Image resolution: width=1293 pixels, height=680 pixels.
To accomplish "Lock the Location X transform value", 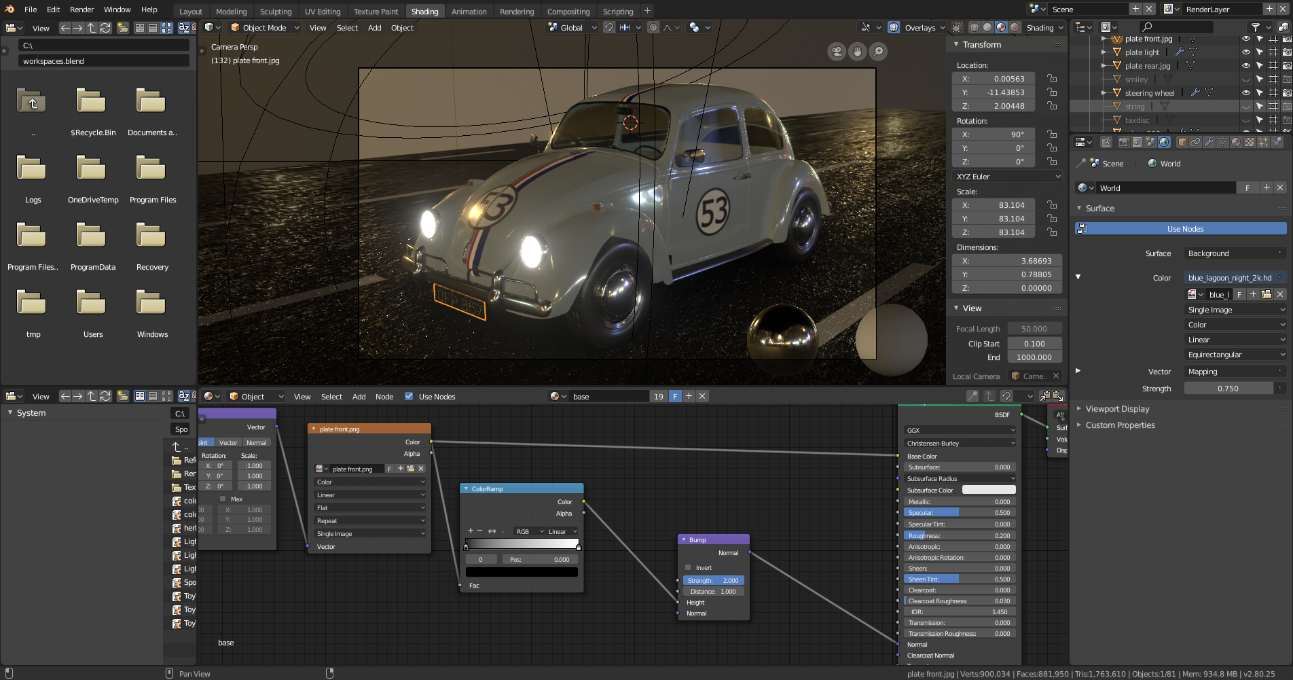I will click(1051, 79).
